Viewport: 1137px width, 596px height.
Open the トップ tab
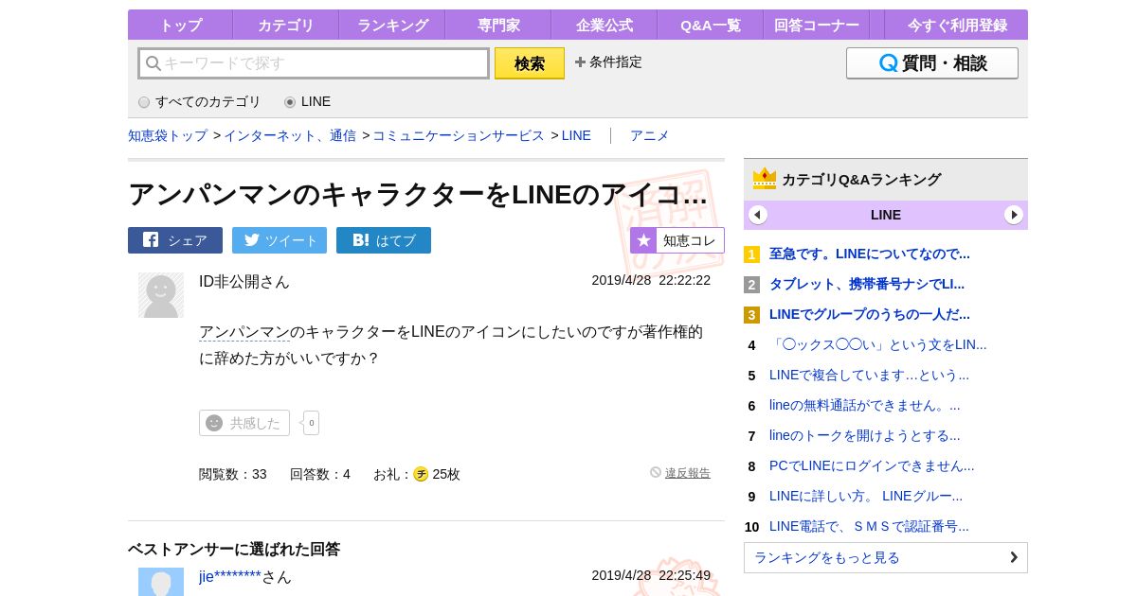tap(180, 26)
